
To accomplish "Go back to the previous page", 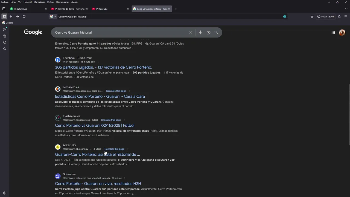I will pos(11,16).
